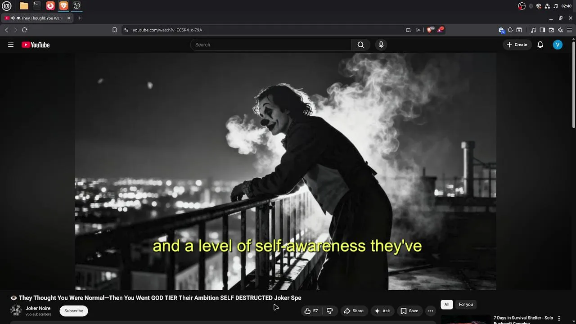Go forward in browser history

15,30
